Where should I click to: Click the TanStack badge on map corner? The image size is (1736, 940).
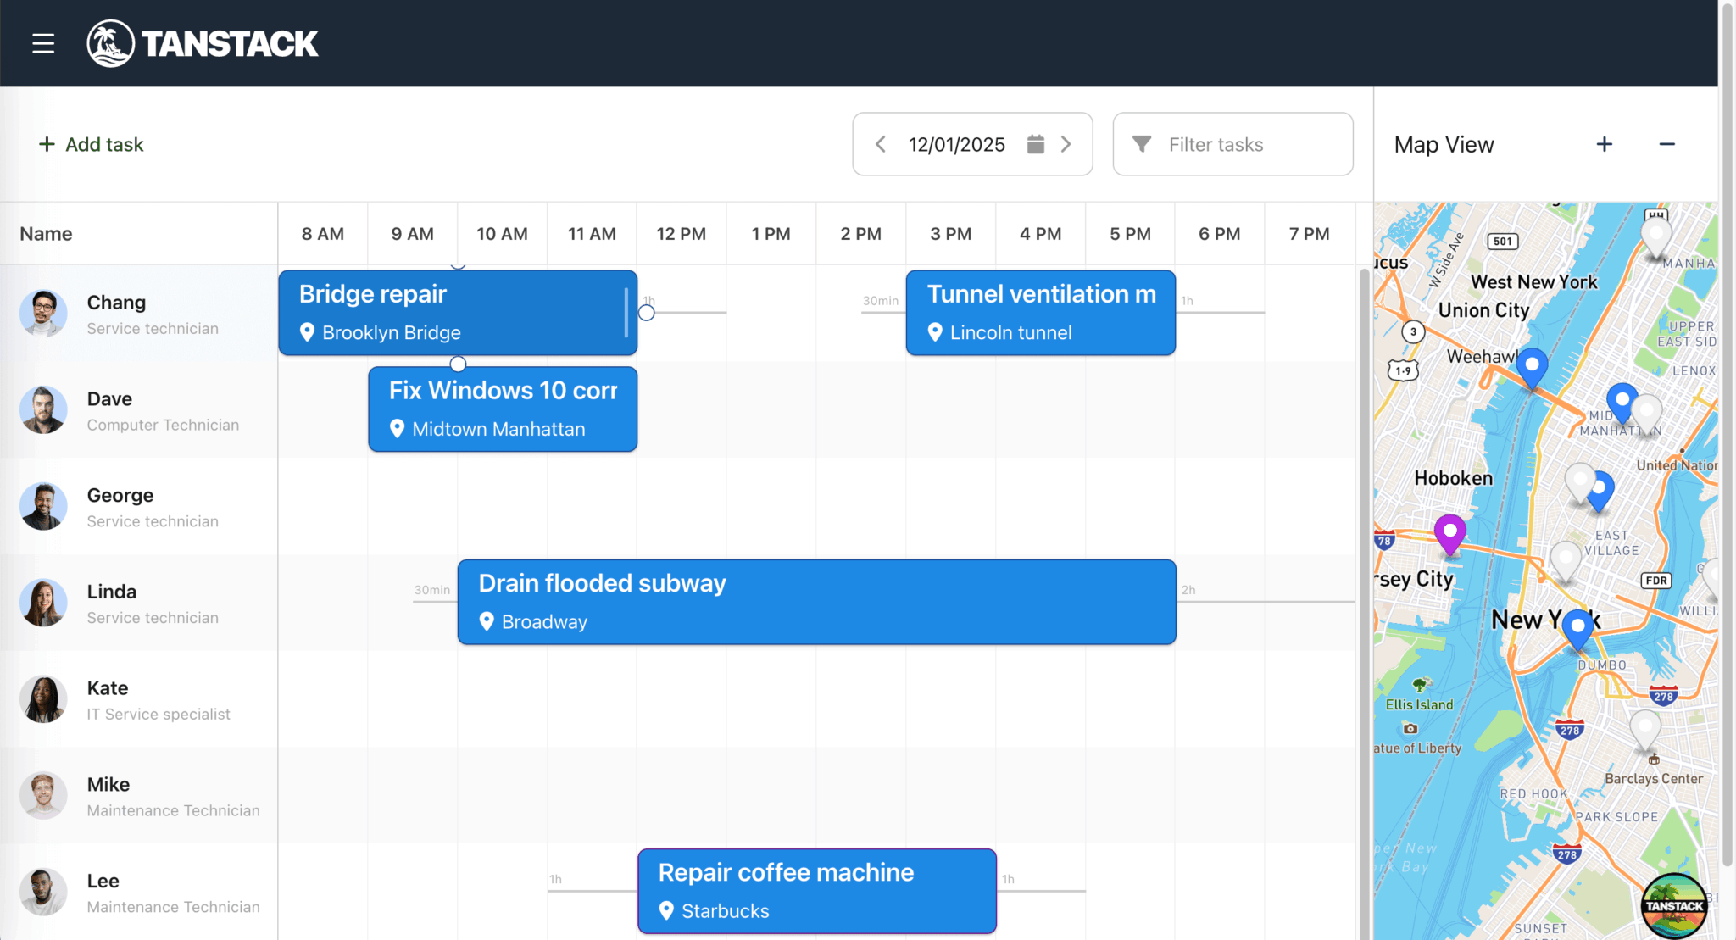tap(1673, 905)
